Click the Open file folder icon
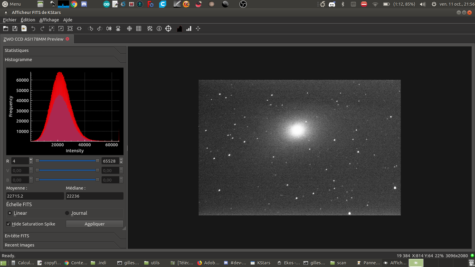The image size is (475, 267). coord(6,29)
